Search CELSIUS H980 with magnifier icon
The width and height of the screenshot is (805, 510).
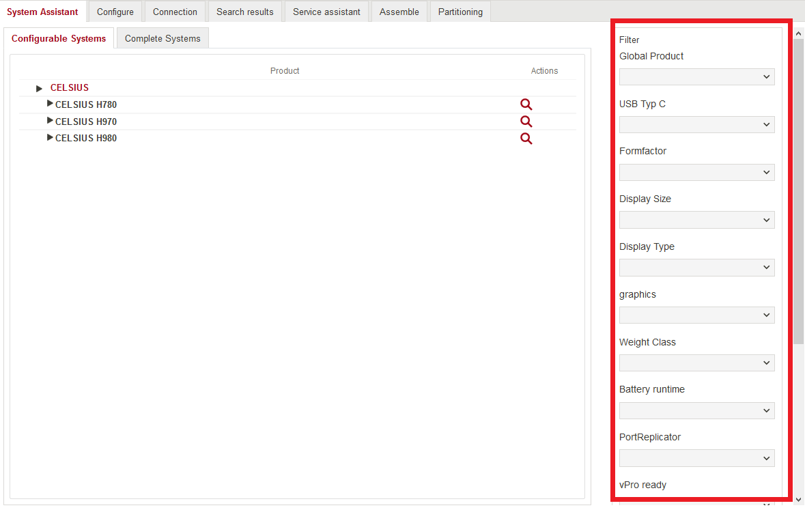click(x=526, y=138)
